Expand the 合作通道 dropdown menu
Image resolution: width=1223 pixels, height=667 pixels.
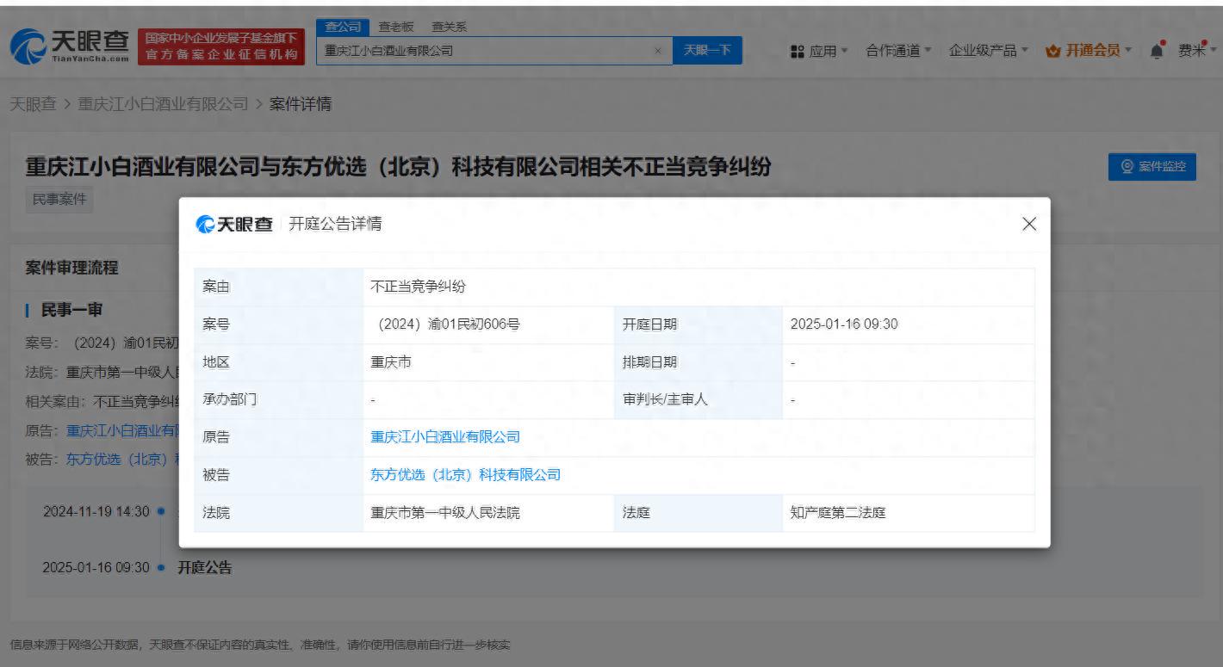tap(898, 51)
